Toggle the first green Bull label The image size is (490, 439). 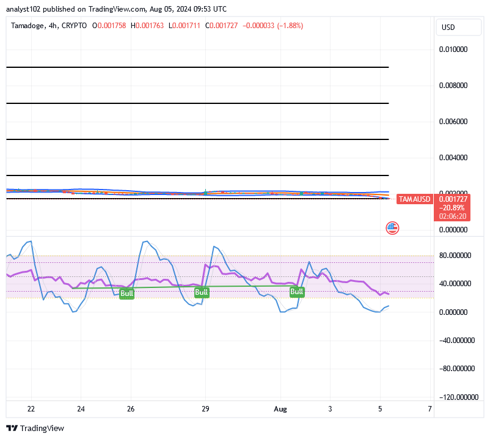click(x=126, y=293)
